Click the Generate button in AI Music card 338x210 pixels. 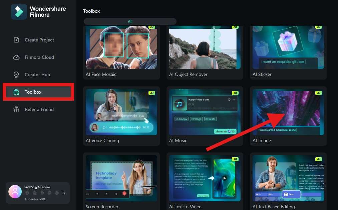(225, 131)
